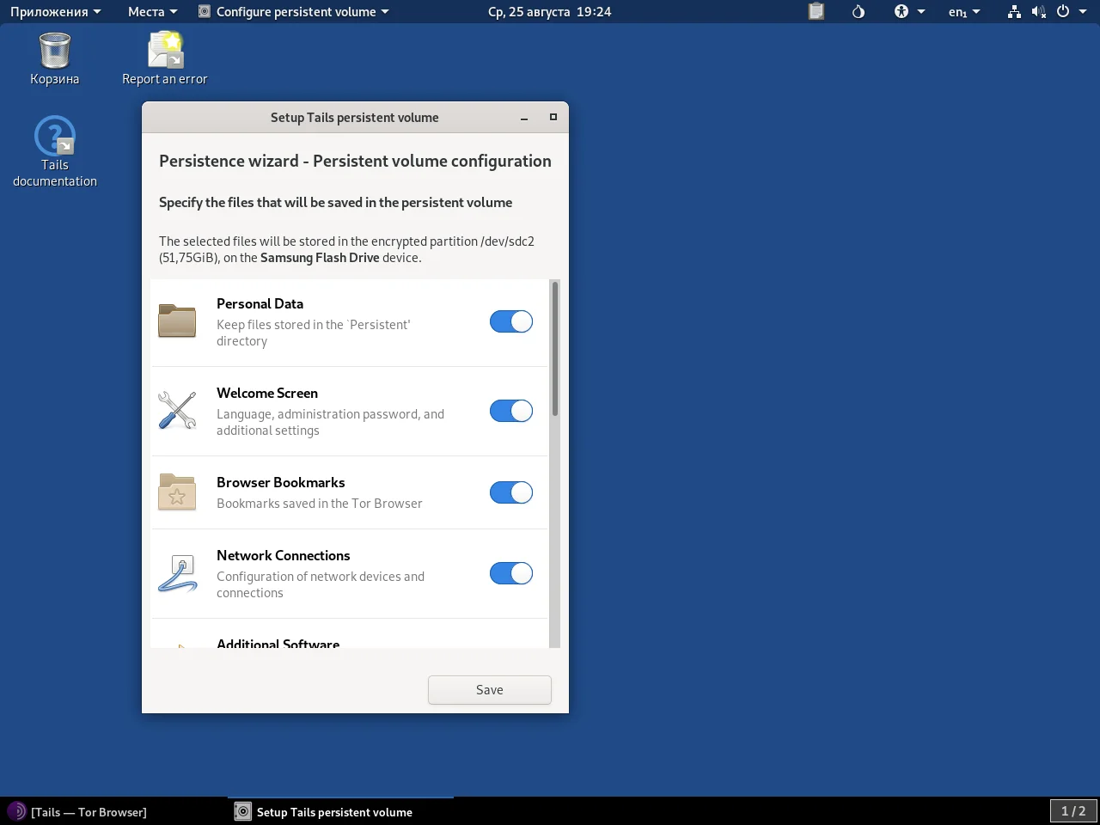The height and width of the screenshot is (825, 1100).
Task: Minimize the Setup Tails persistent volume window
Action: coord(524,118)
